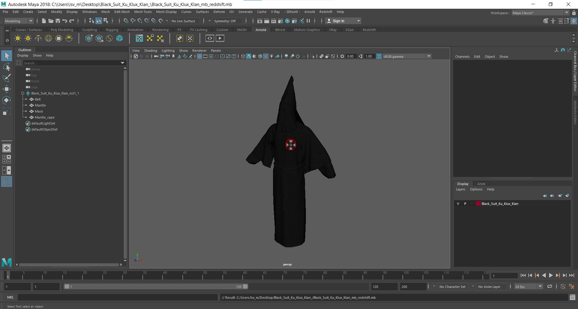This screenshot has width=578, height=309.
Task: Choose the Paint Selection tool
Action: 7,78
